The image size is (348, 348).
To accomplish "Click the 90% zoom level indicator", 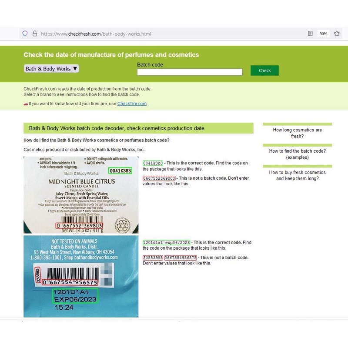I will coord(323,34).
